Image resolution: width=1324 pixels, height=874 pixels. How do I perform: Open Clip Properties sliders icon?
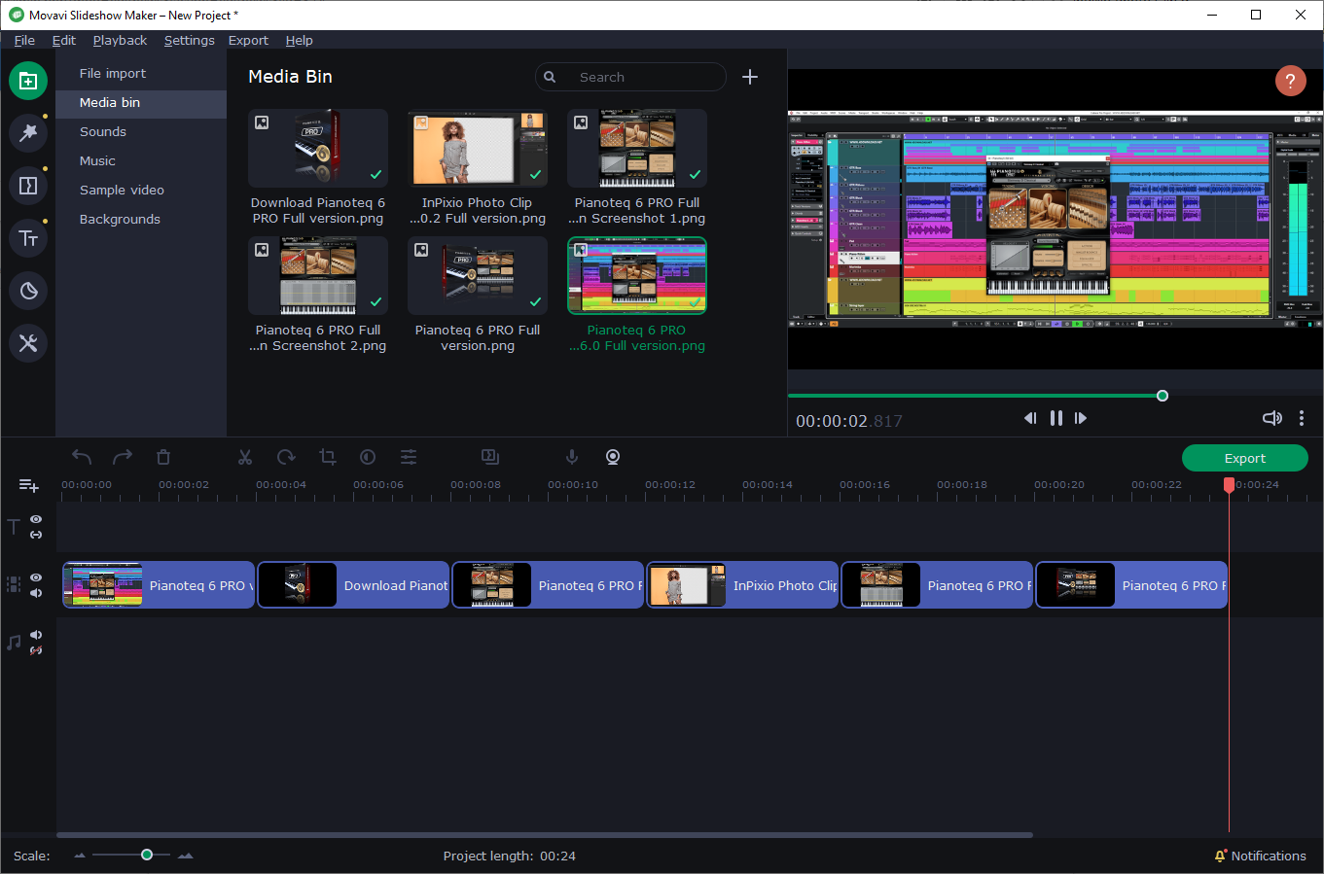409,457
